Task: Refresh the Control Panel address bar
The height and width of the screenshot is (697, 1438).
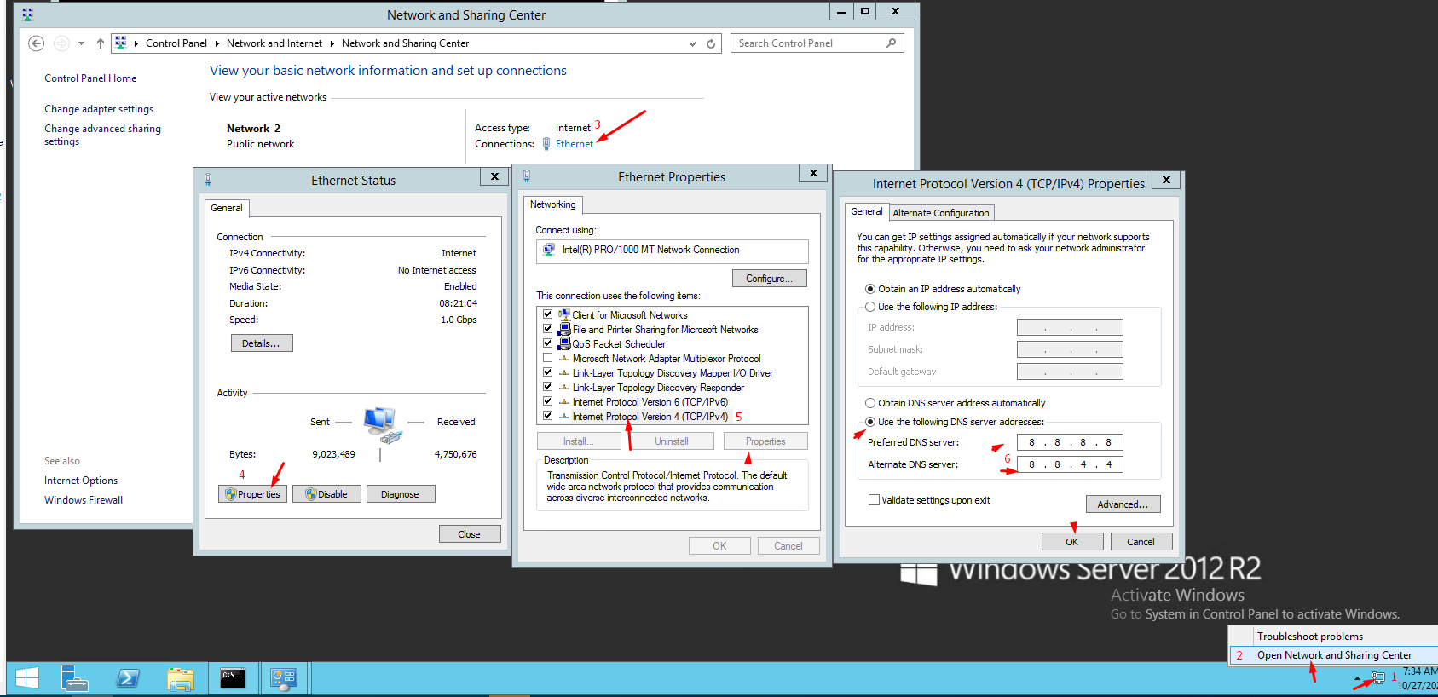Action: click(x=711, y=43)
